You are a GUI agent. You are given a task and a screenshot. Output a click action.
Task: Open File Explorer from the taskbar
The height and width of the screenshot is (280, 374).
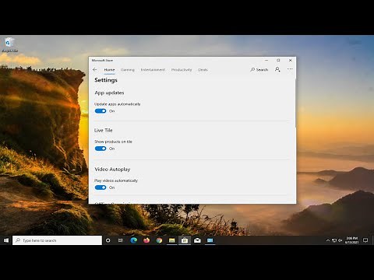click(x=172, y=240)
